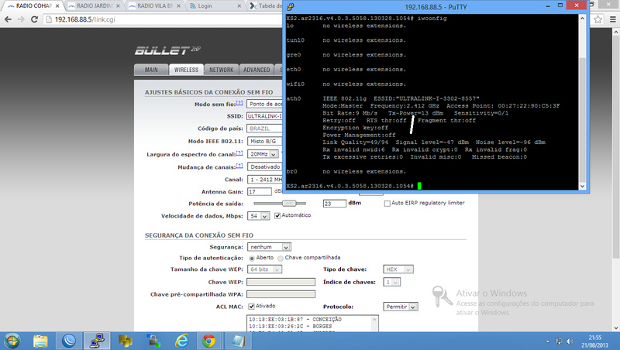The image size is (620, 350).
Task: Switch to RADIO COHAB browser tab
Action: (x=33, y=6)
